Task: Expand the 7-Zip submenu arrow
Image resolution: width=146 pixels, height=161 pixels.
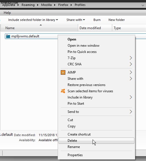Action: click(131, 58)
